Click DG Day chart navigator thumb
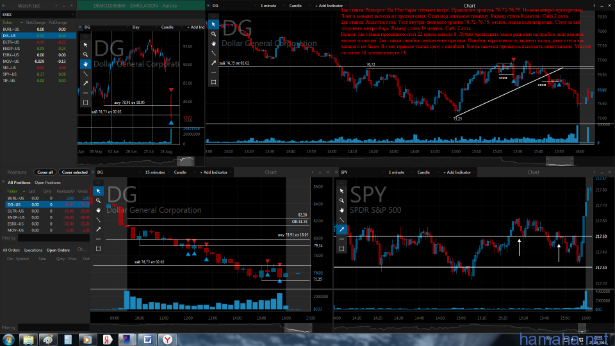615x346 pixels. coord(186,161)
